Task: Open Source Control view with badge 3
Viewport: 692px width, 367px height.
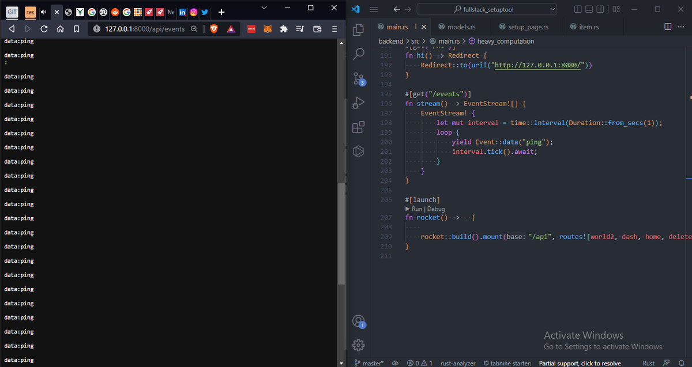Action: point(358,79)
